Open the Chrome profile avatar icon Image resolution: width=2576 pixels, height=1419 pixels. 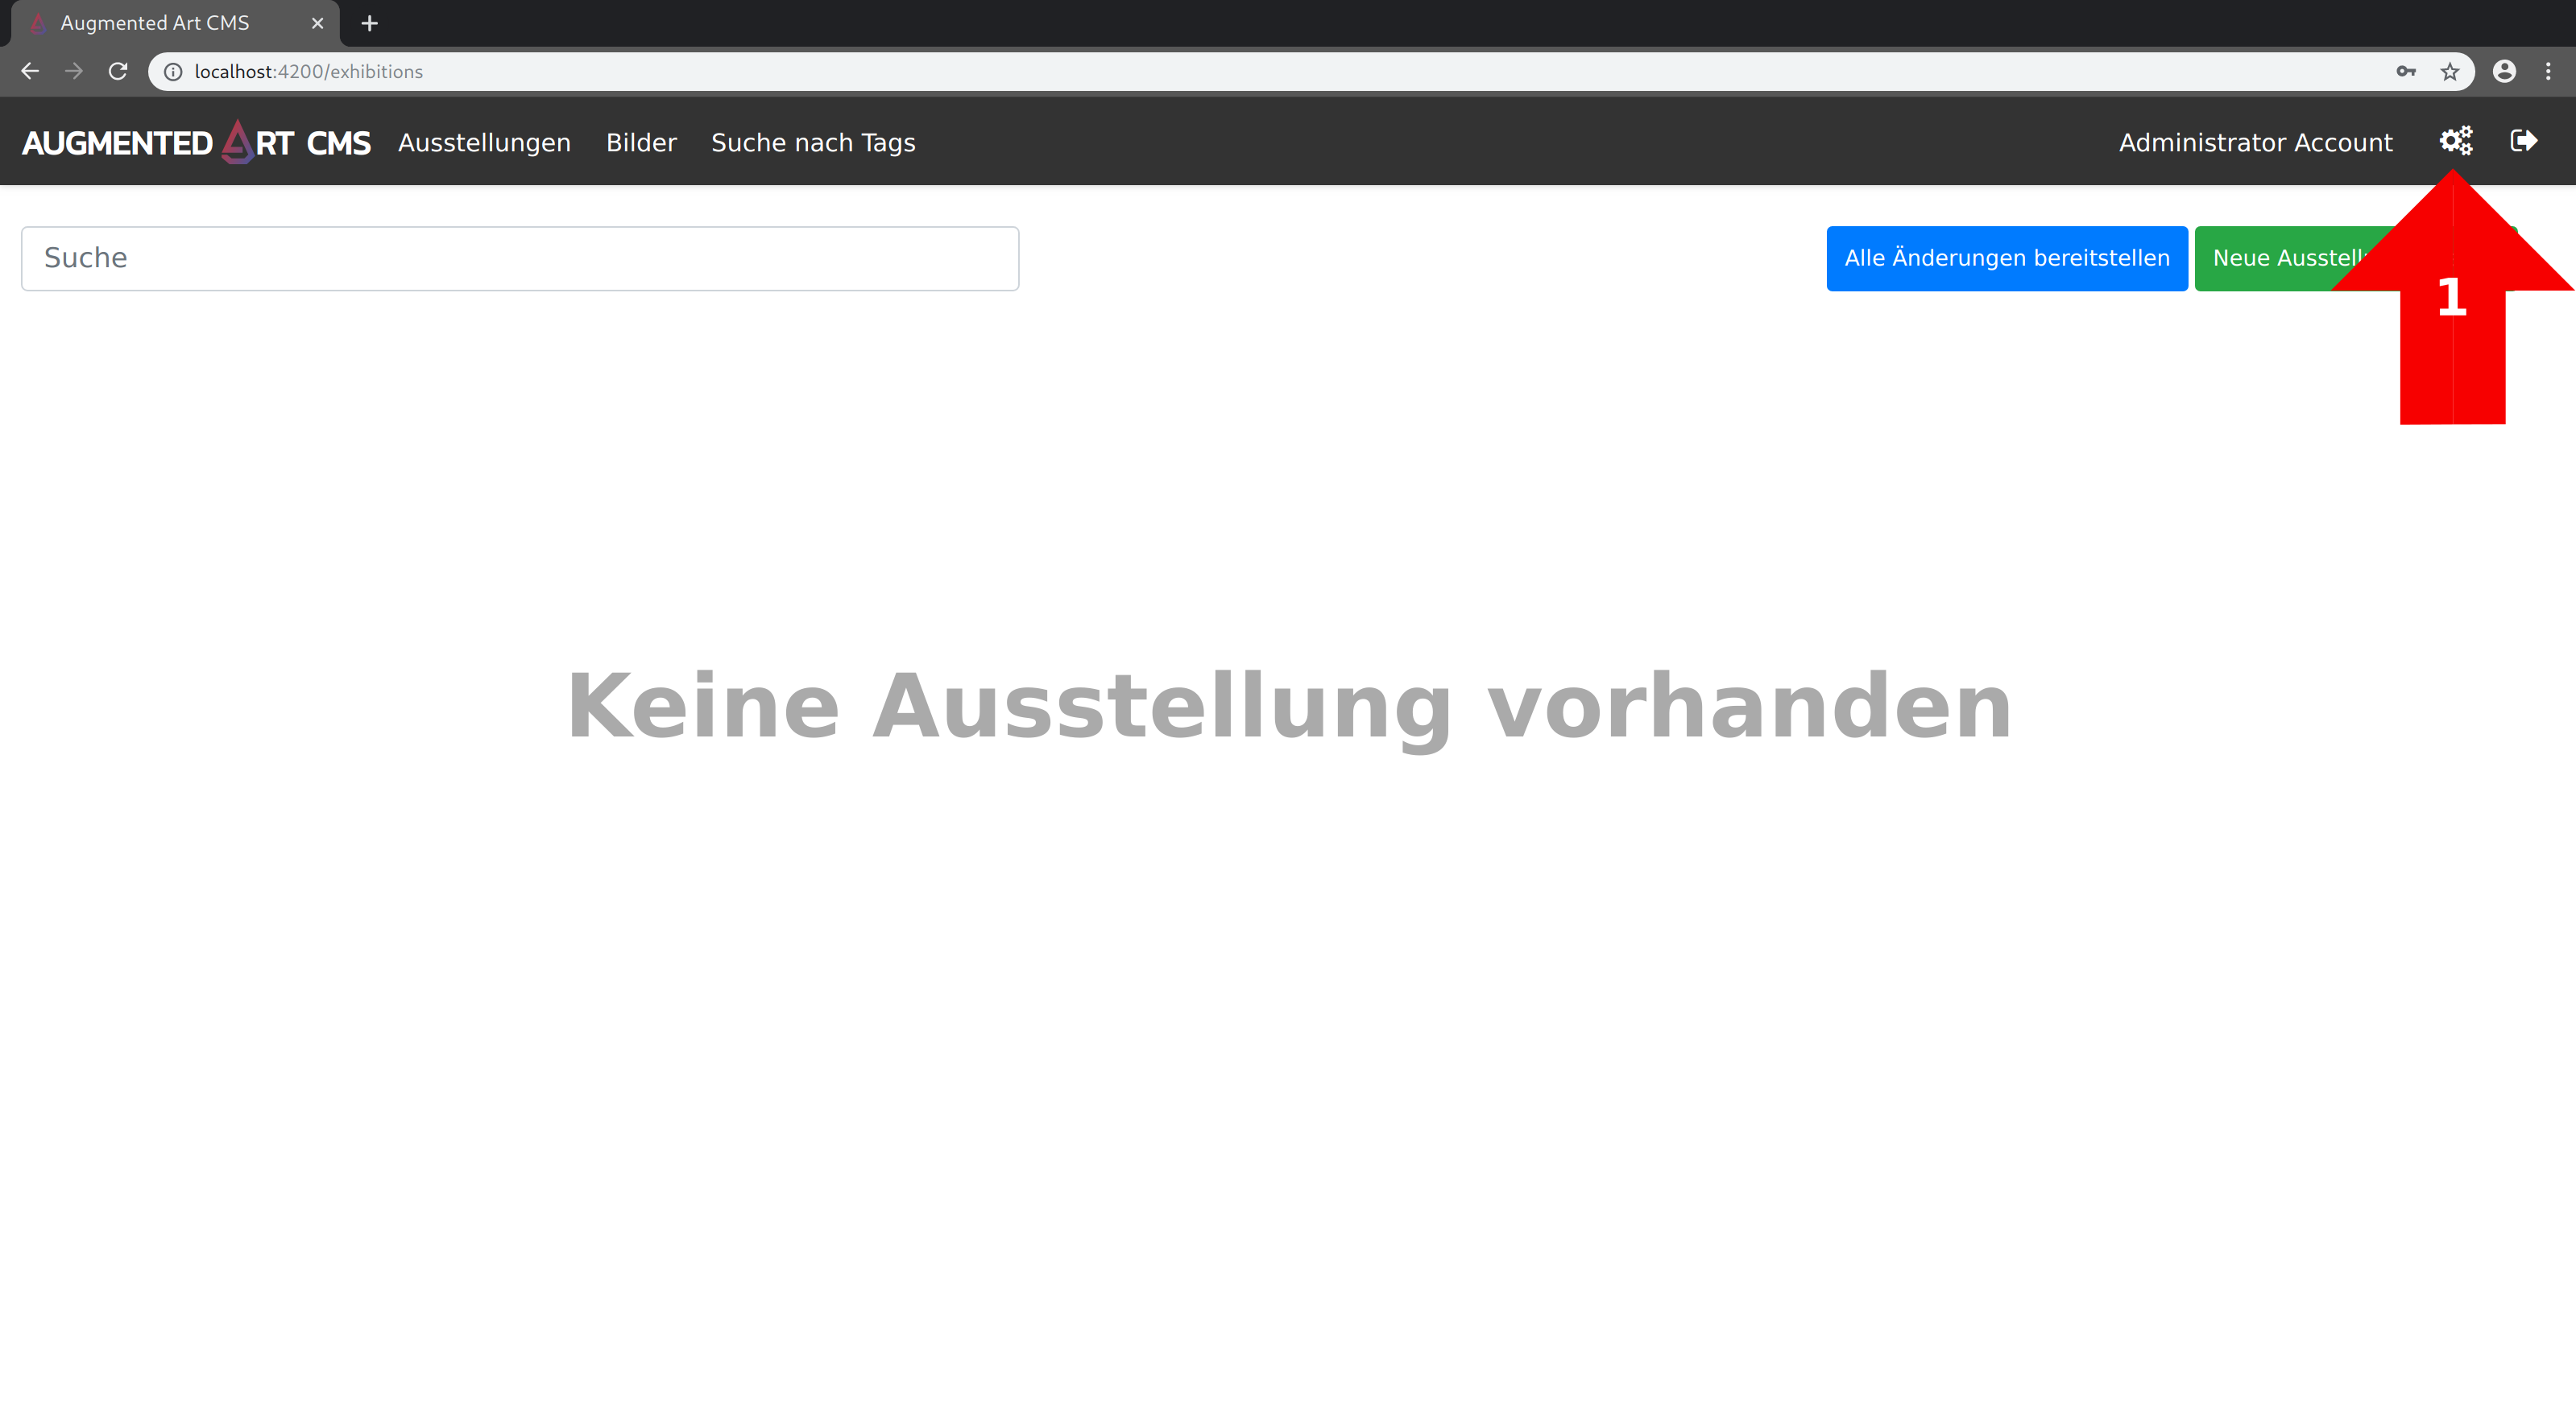click(x=2504, y=71)
